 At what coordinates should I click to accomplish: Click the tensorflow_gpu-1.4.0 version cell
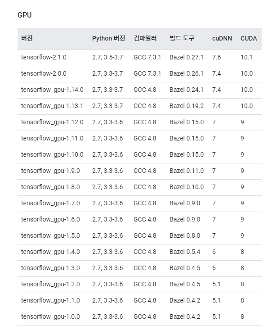click(50, 252)
